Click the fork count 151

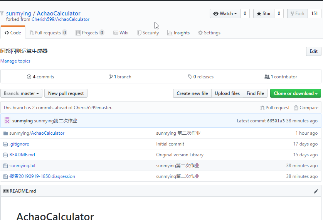click(315, 14)
